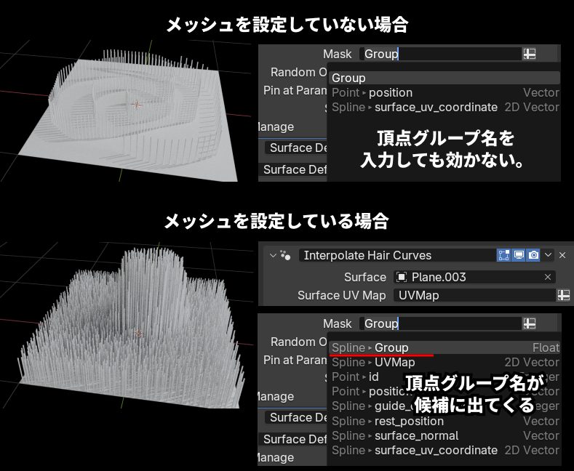Toggle viewport visibility of Interpolate Hair Curves
Screen dimensions: 574x471
pyautogui.click(x=519, y=255)
